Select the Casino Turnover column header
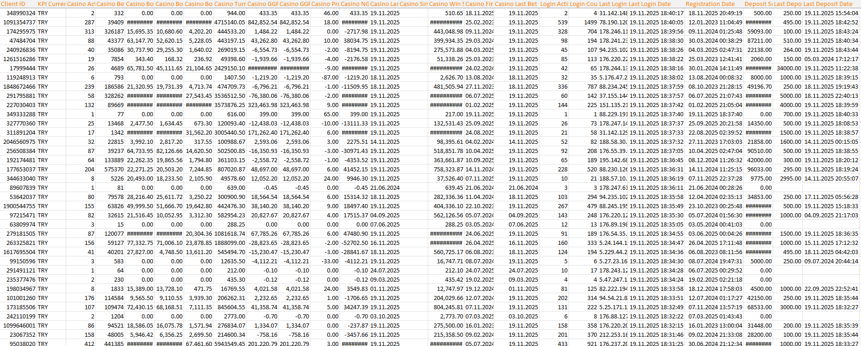This screenshot has width=861, height=346. 230,4
